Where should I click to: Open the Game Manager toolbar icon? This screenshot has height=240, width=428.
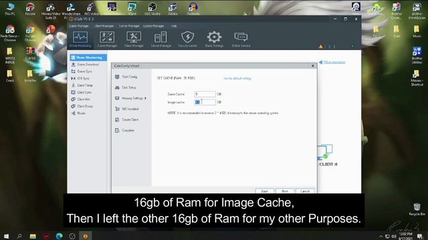107,39
